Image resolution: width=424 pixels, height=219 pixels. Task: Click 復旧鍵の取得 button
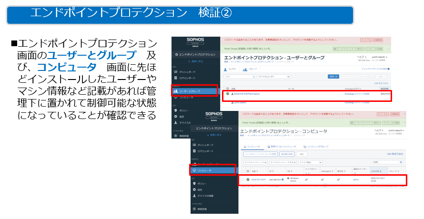[287, 154]
